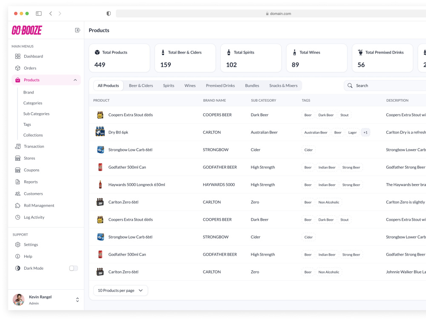Click the Total Products count 449
The height and width of the screenshot is (319, 426).
[x=100, y=65]
